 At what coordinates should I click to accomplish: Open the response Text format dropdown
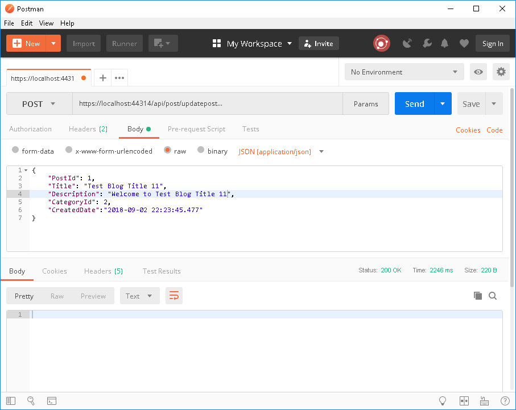point(139,296)
